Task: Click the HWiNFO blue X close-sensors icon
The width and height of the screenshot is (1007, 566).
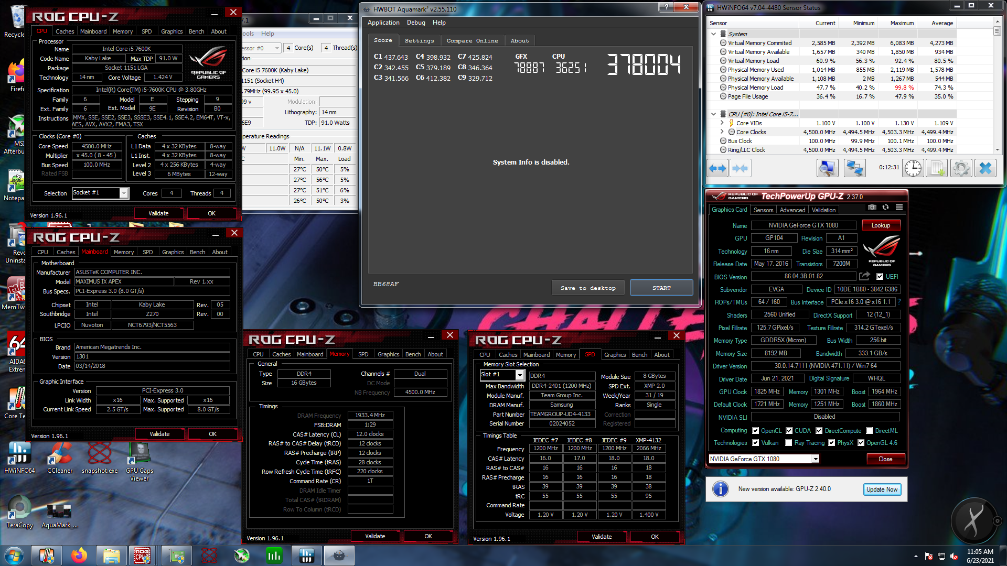Action: click(x=985, y=168)
